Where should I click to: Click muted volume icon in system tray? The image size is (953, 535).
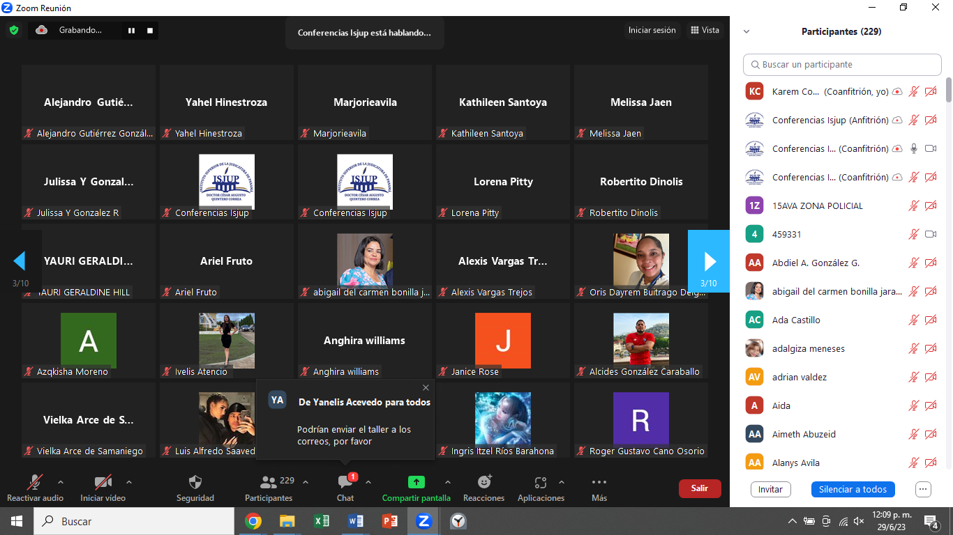click(859, 521)
